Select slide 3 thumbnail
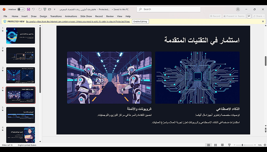267x152 pixels. (x=21, y=75)
